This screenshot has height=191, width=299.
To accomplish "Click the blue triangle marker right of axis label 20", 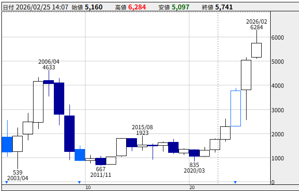I will (x=235, y=182).
